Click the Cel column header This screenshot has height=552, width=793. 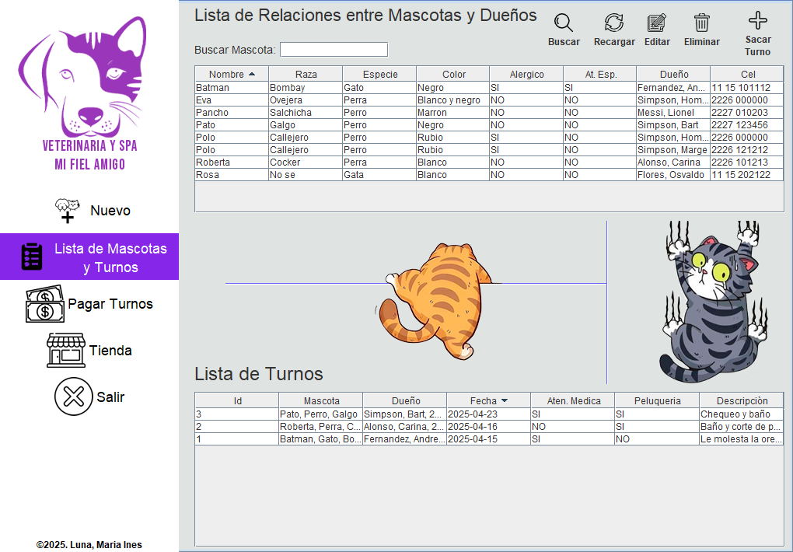pos(747,75)
